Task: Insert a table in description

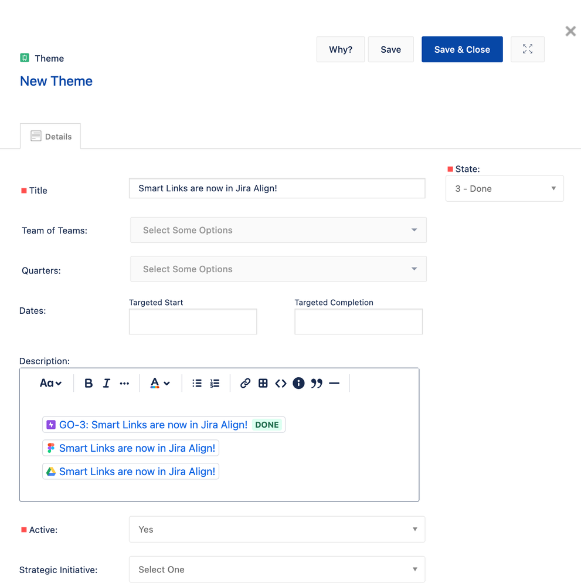Action: click(263, 383)
